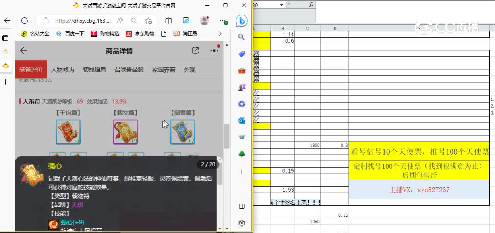Select the Excel cell containing 1.93
495x233 pixels.
point(282,190)
